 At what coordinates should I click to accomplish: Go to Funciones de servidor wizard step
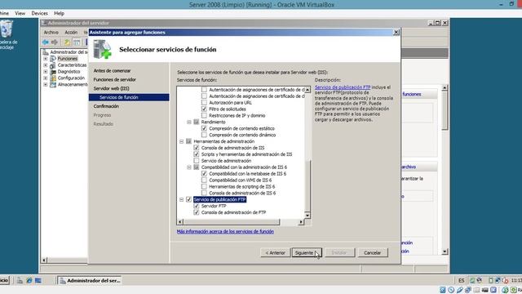[114, 80]
